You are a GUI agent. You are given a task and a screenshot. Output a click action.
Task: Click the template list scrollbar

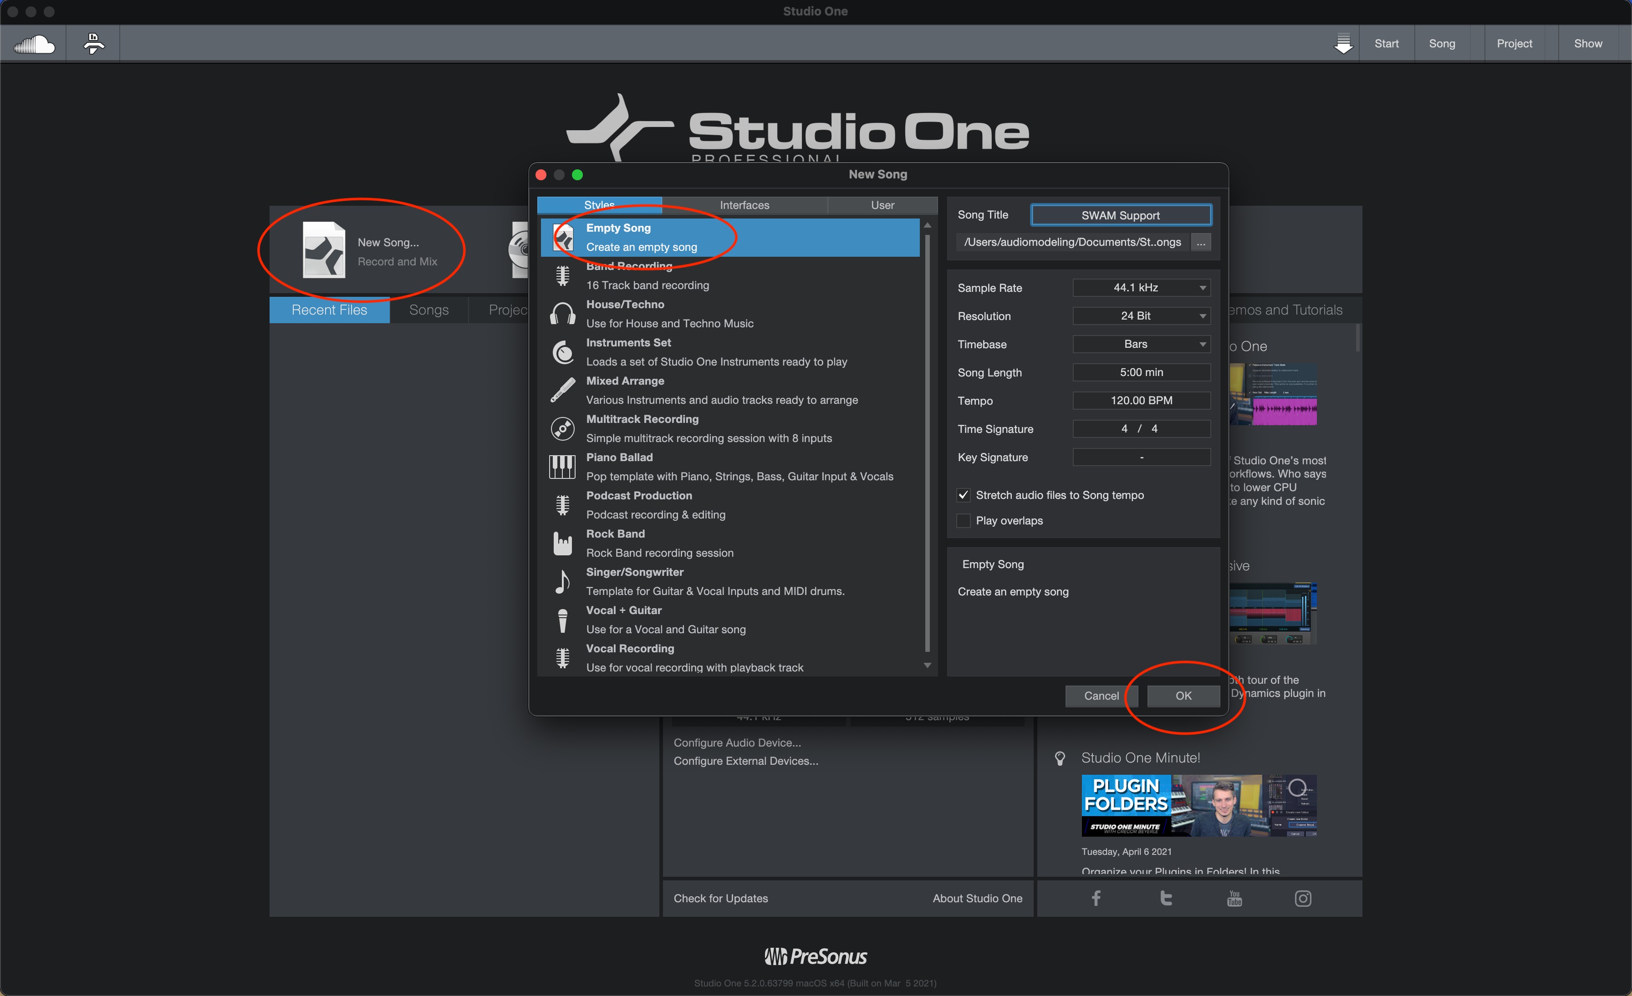(927, 444)
